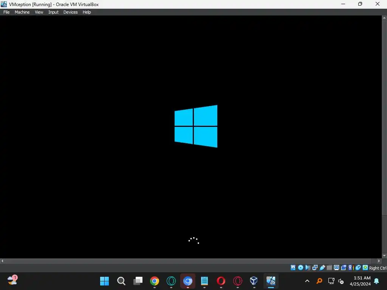Viewport: 387px width, 290px height.
Task: Open the Machine menu
Action: coord(22,12)
